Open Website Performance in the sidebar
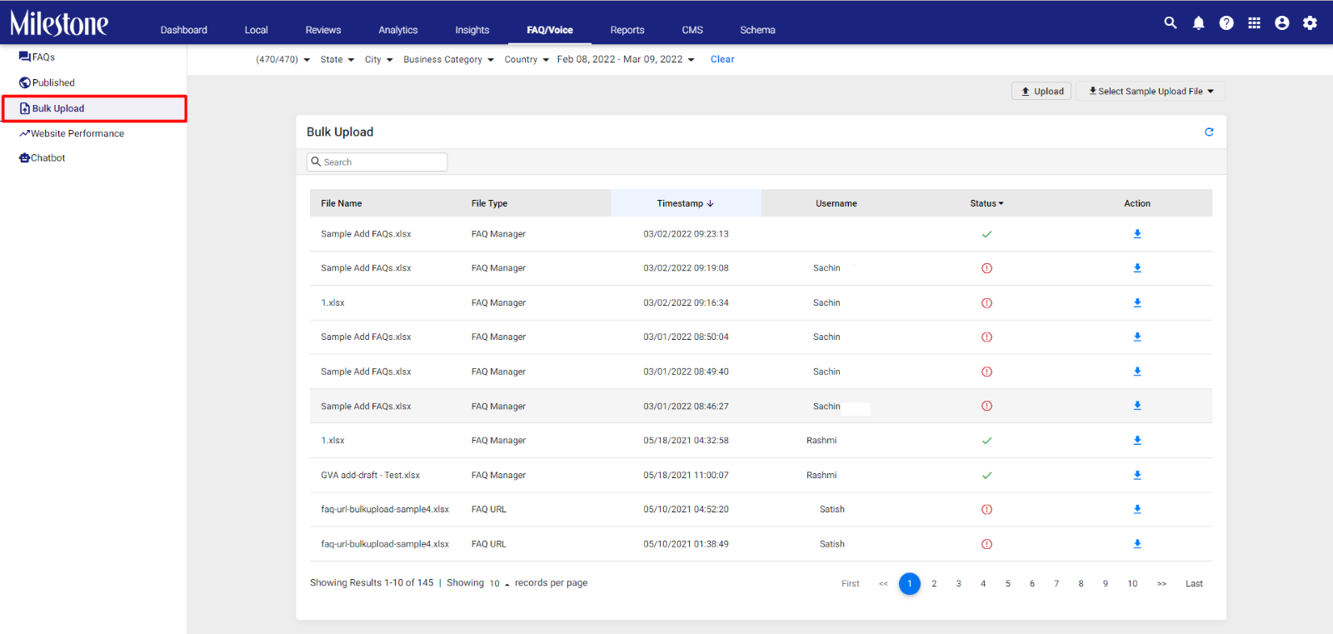This screenshot has height=634, width=1333. (x=72, y=133)
